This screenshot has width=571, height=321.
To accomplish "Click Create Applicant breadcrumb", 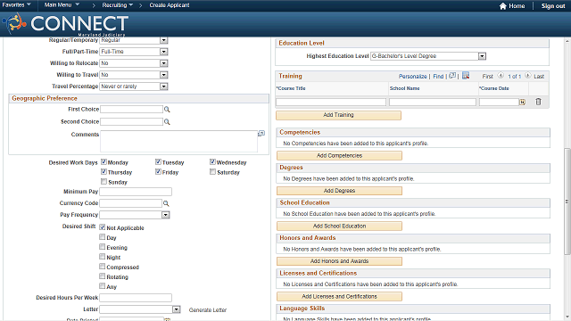I will tap(170, 5).
